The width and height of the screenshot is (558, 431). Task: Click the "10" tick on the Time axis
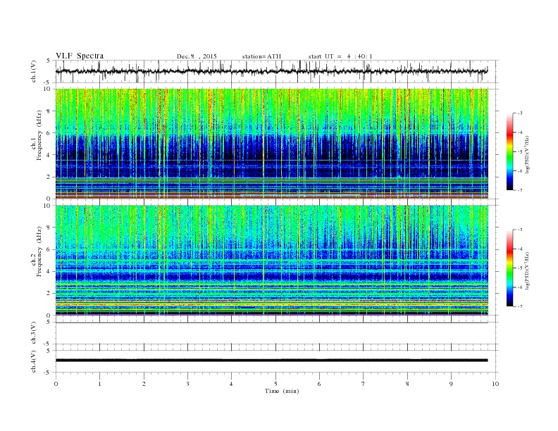click(x=495, y=384)
